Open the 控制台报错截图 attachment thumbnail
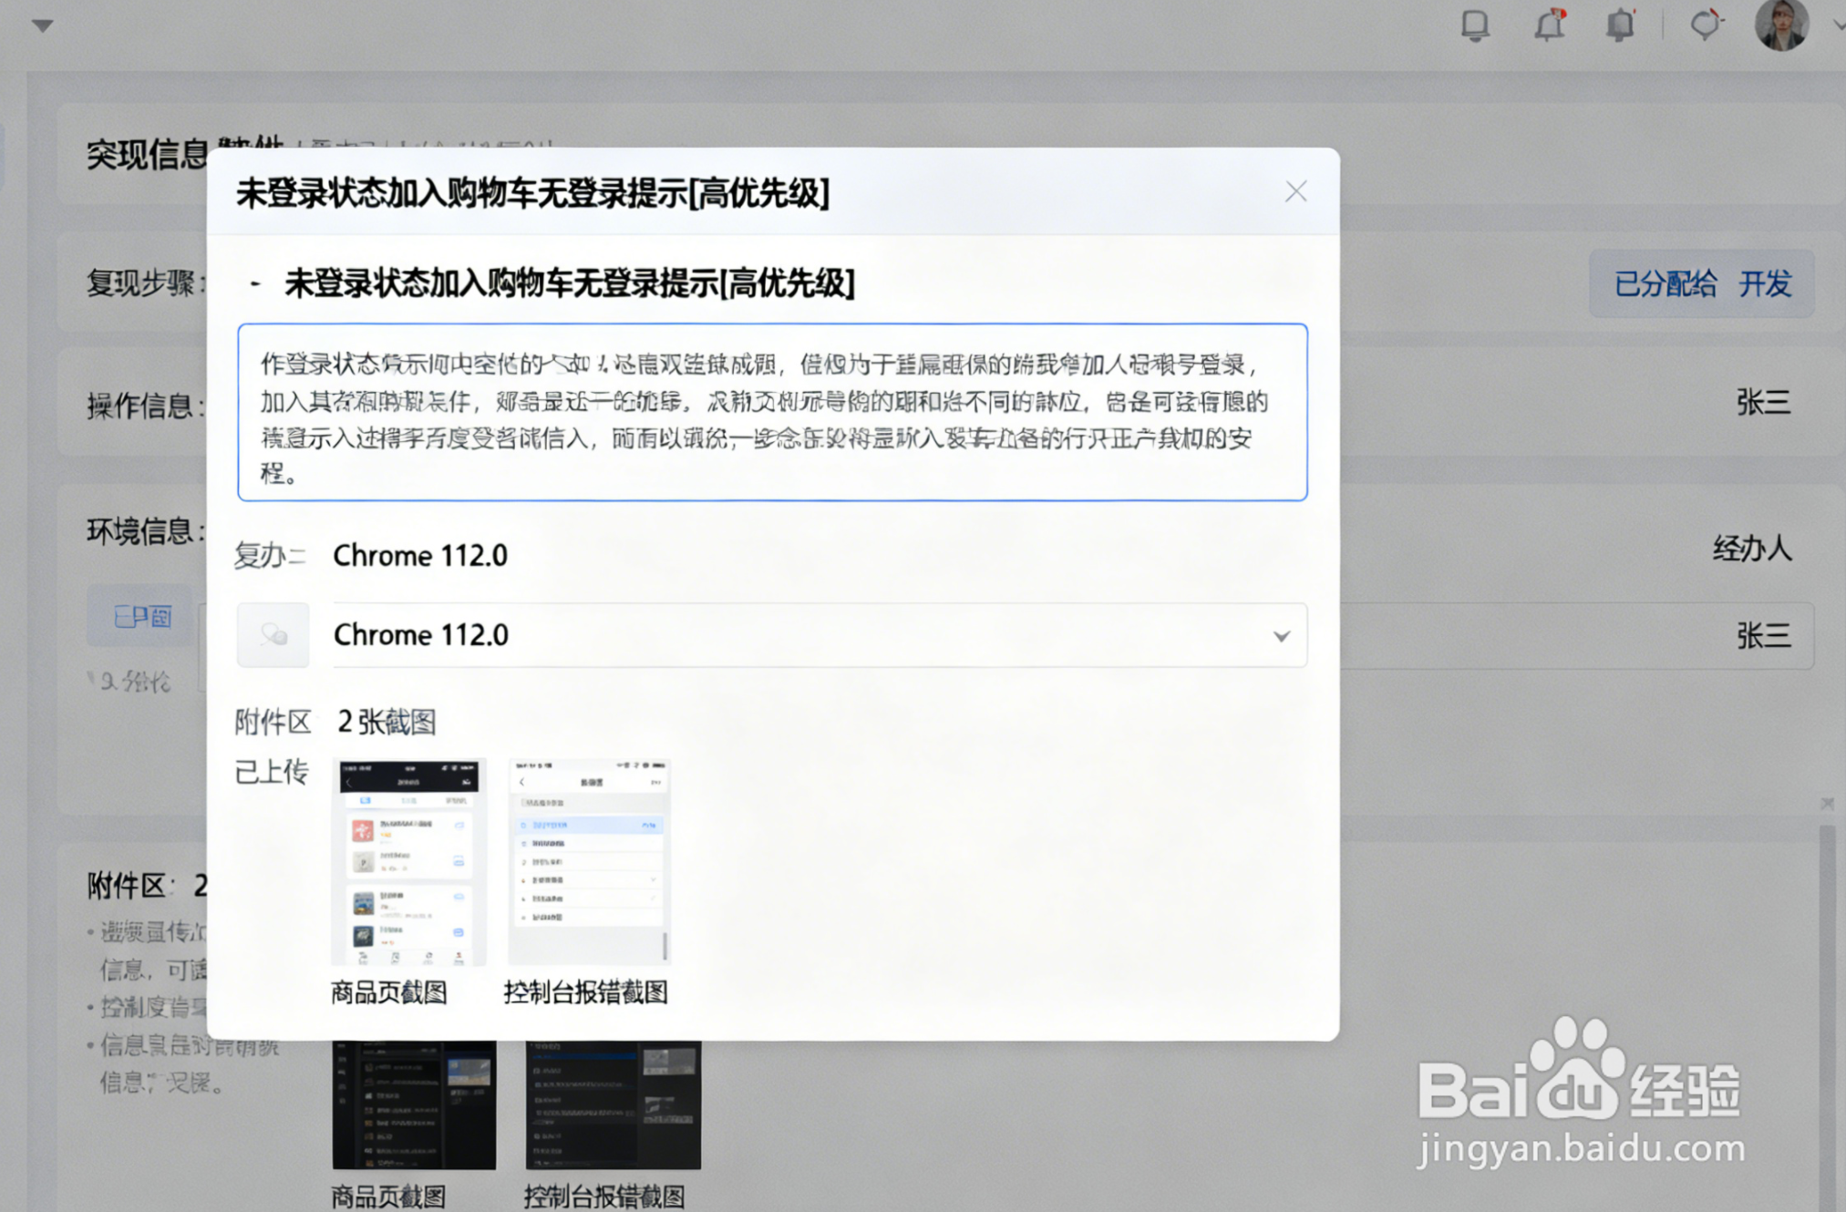The height and width of the screenshot is (1212, 1846). tap(588, 861)
